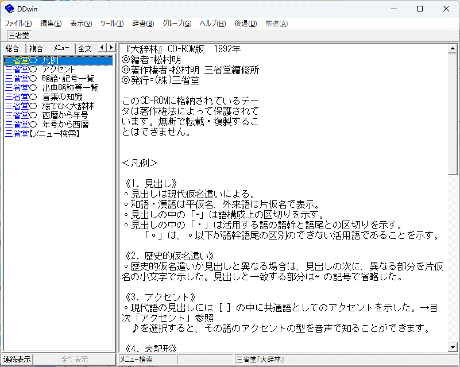Select the メニュー tab
Image resolution: width=460 pixels, height=367 pixels.
point(61,48)
